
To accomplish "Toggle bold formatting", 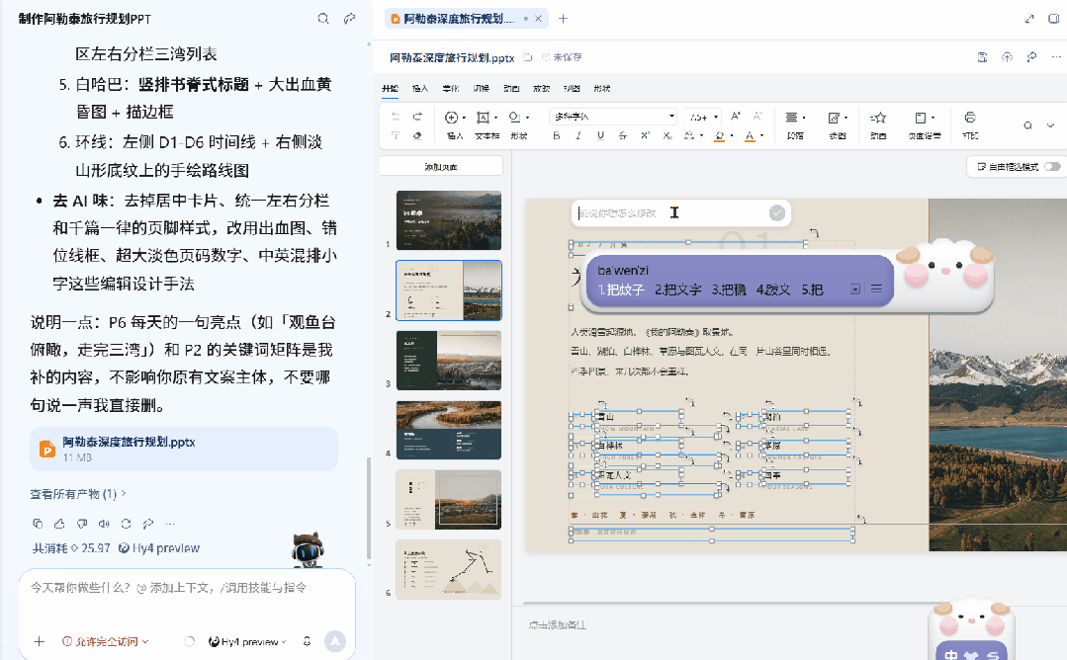I will coord(557,135).
